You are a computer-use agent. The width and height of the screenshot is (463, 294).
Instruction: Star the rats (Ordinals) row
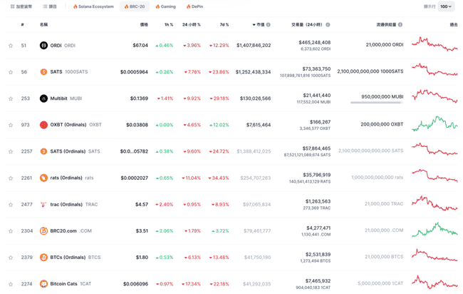coord(11,178)
